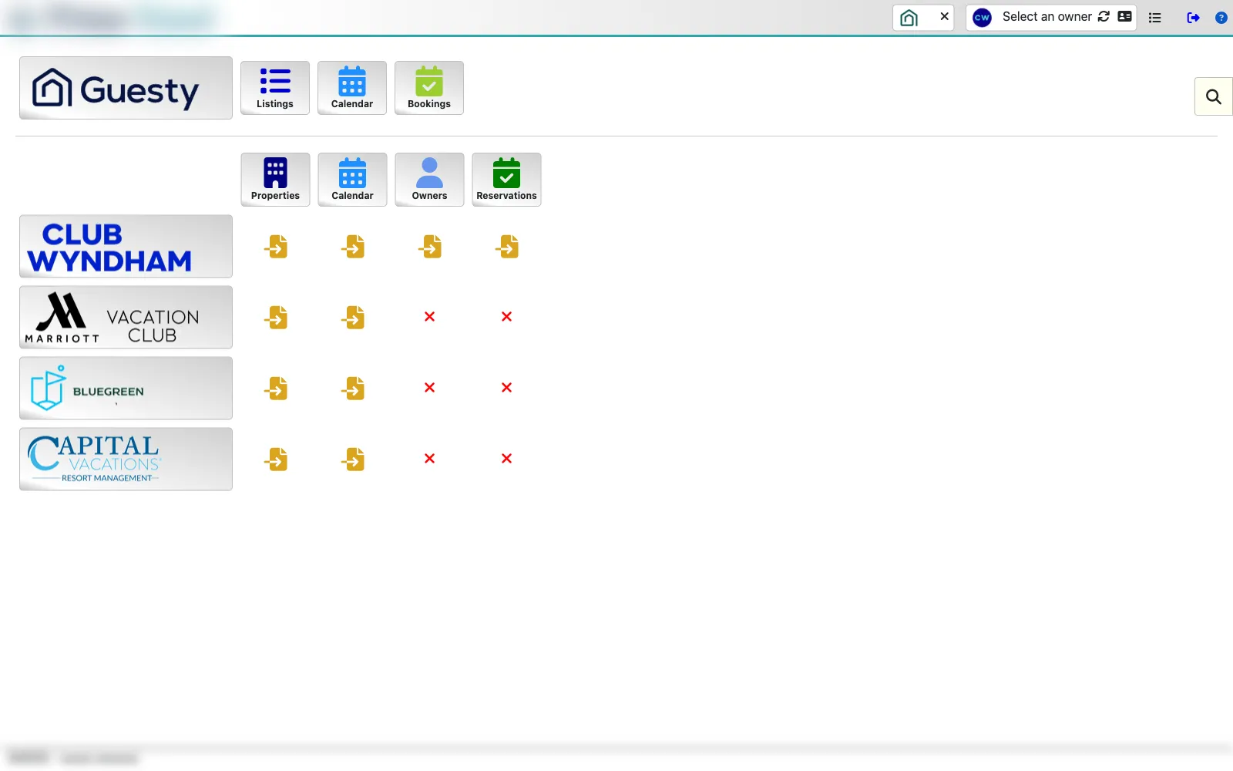Open the Guesty Listings button
The image size is (1233, 771).
coord(275,88)
